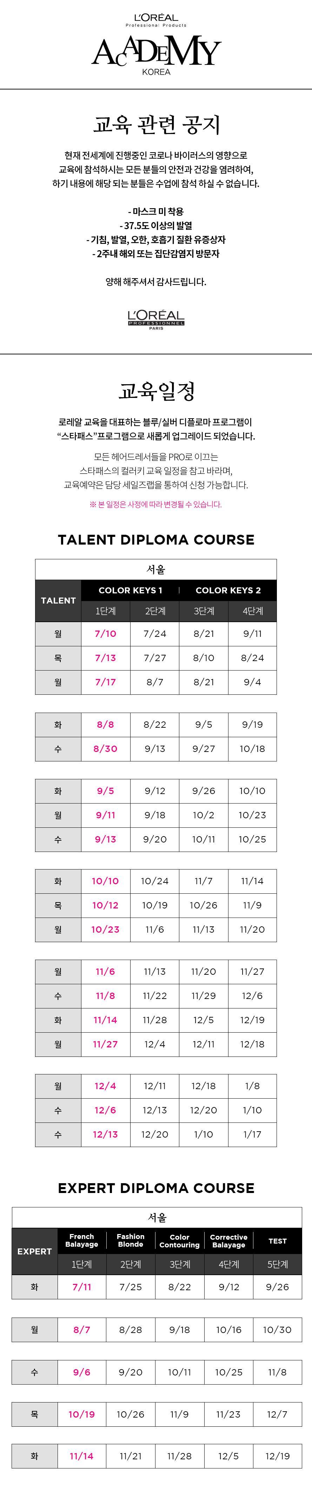Viewport: 312px width, 1506px height.
Task: Click the 12/19 final test date
Action: (x=278, y=1456)
